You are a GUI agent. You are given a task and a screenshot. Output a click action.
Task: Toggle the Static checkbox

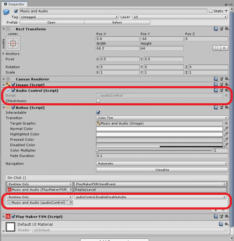click(x=211, y=11)
